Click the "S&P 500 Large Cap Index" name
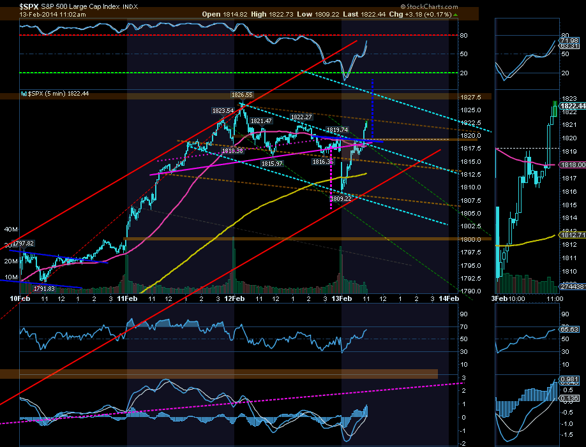Screen dimensions: 586x447 (x=80, y=7)
